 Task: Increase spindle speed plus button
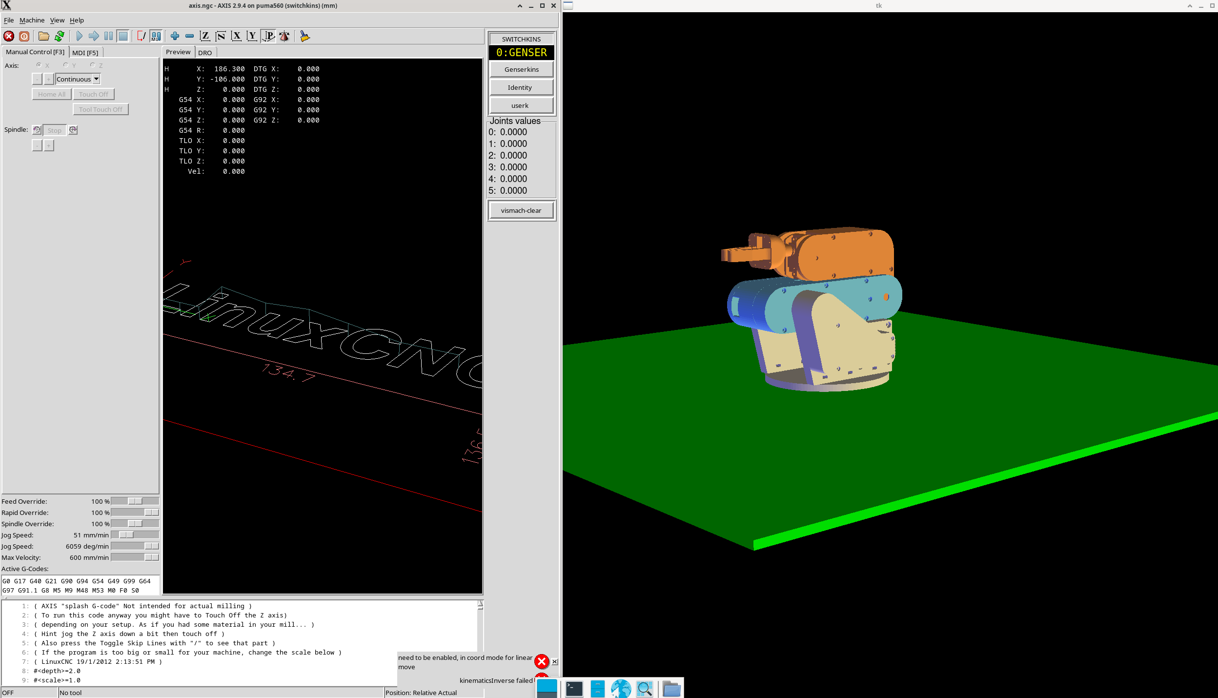tap(49, 145)
